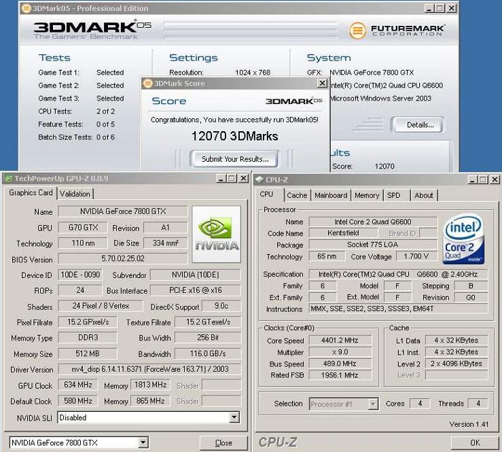Click the Instructions field in CPU-Z

398,309
